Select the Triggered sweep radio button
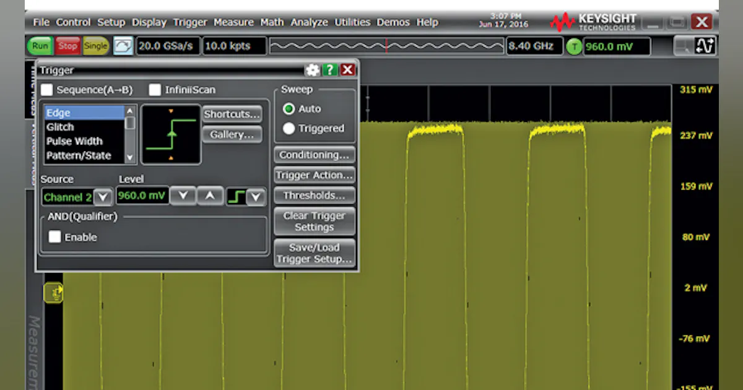Image resolution: width=743 pixels, height=390 pixels. (288, 128)
